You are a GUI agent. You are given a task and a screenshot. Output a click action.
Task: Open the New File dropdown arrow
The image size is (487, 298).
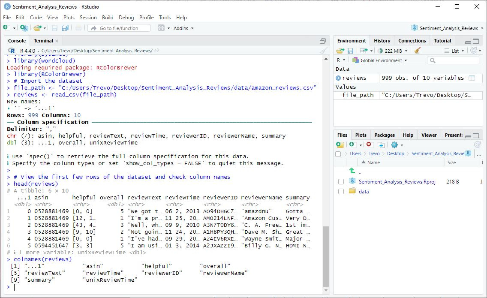pyautogui.click(x=14, y=28)
